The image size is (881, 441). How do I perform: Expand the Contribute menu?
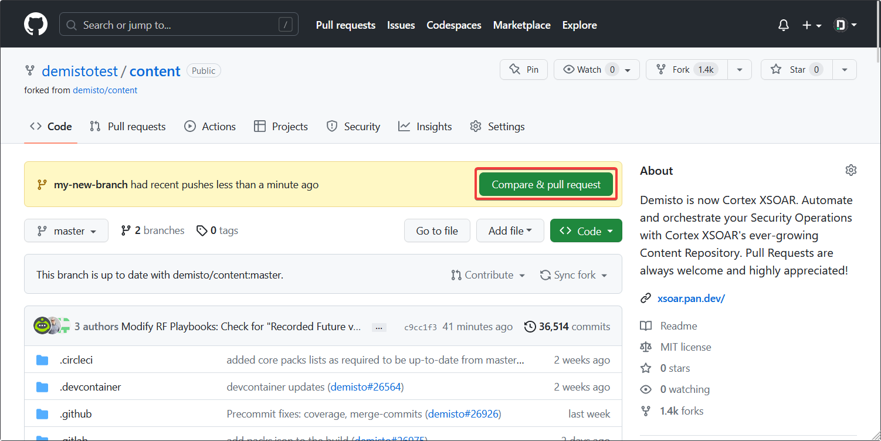click(x=488, y=275)
